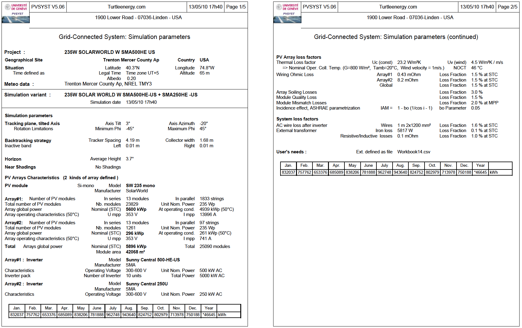The width and height of the screenshot is (522, 328).
Task: Click 'kWh' unit in page 2 table
Action: coord(494,172)
